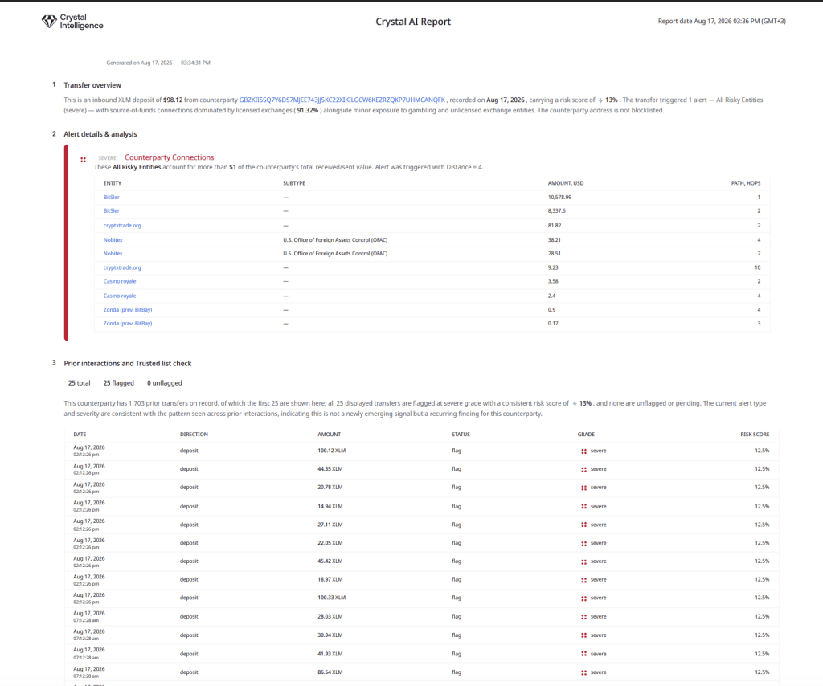Click the ENTITY column header
This screenshot has height=686, width=823.
point(113,183)
